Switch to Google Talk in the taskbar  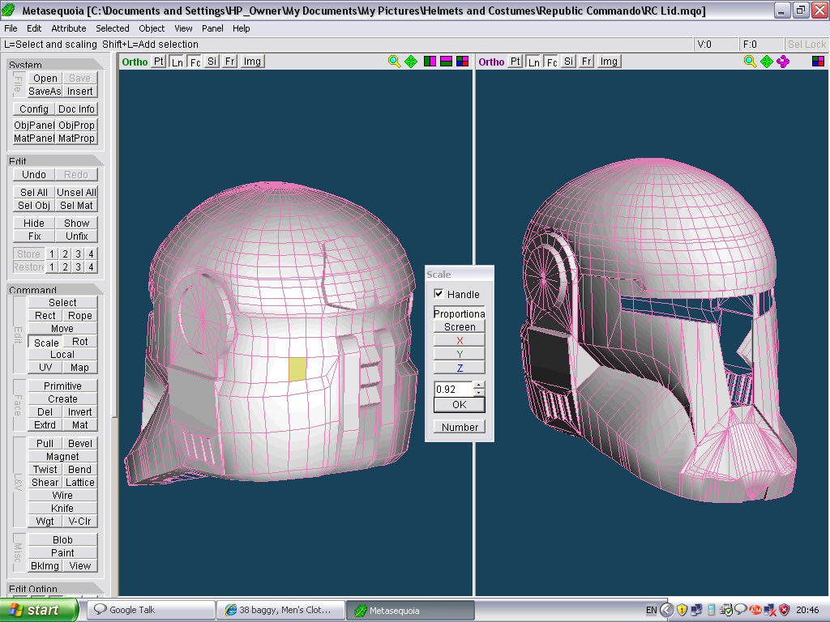[x=152, y=610]
